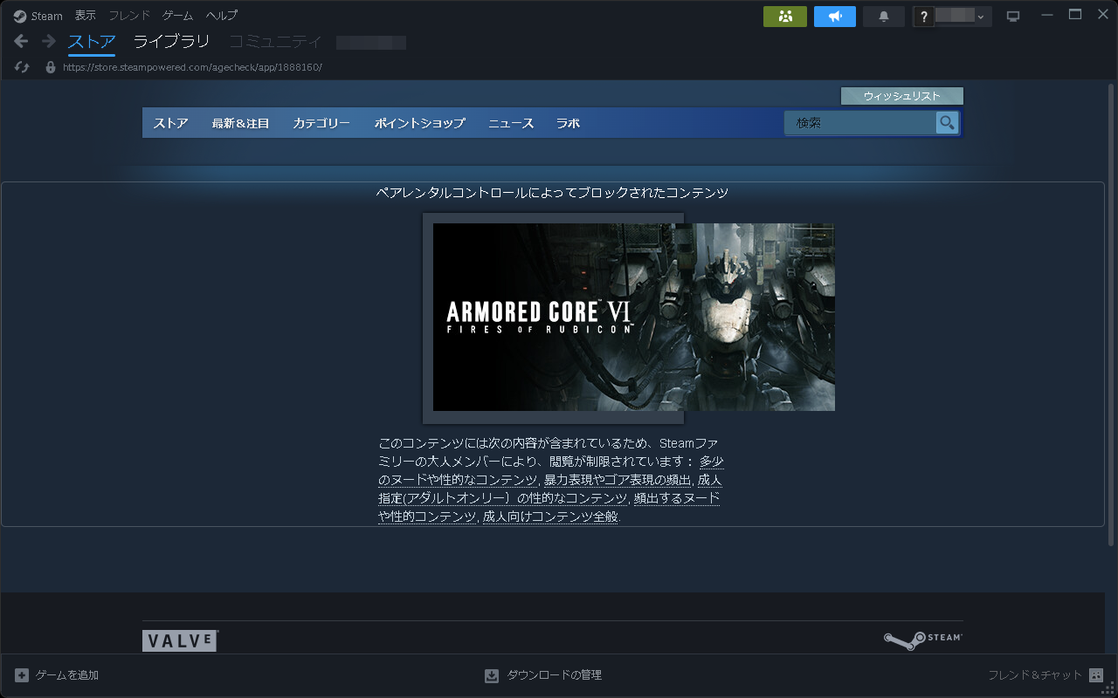Screen dimensions: 1118x698
Task: Click the ウィッシュリスト button
Action: click(901, 96)
